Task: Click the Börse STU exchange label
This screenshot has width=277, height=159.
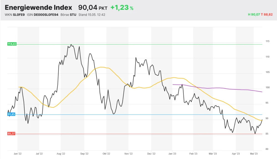Action: [x=68, y=15]
